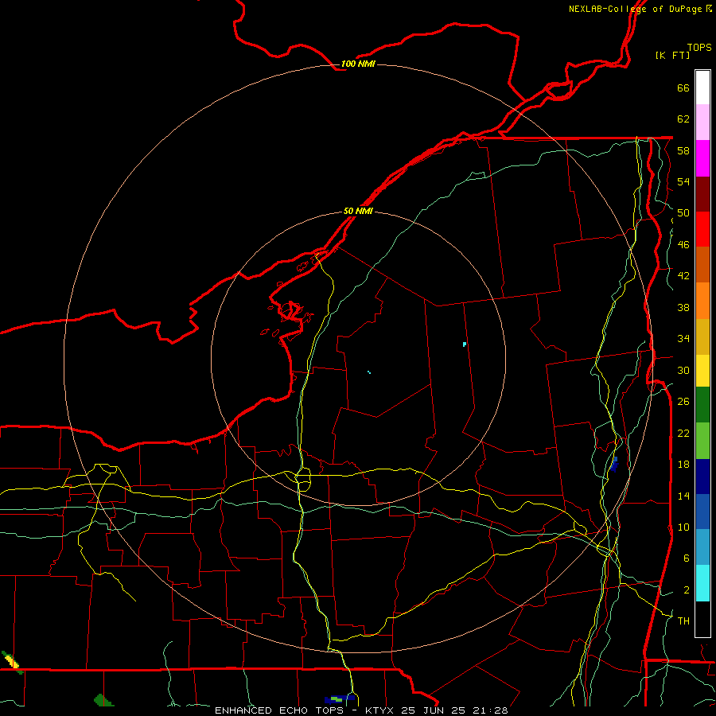Click the bright yellow legend swatch
716x716 pixels.
[x=702, y=371]
